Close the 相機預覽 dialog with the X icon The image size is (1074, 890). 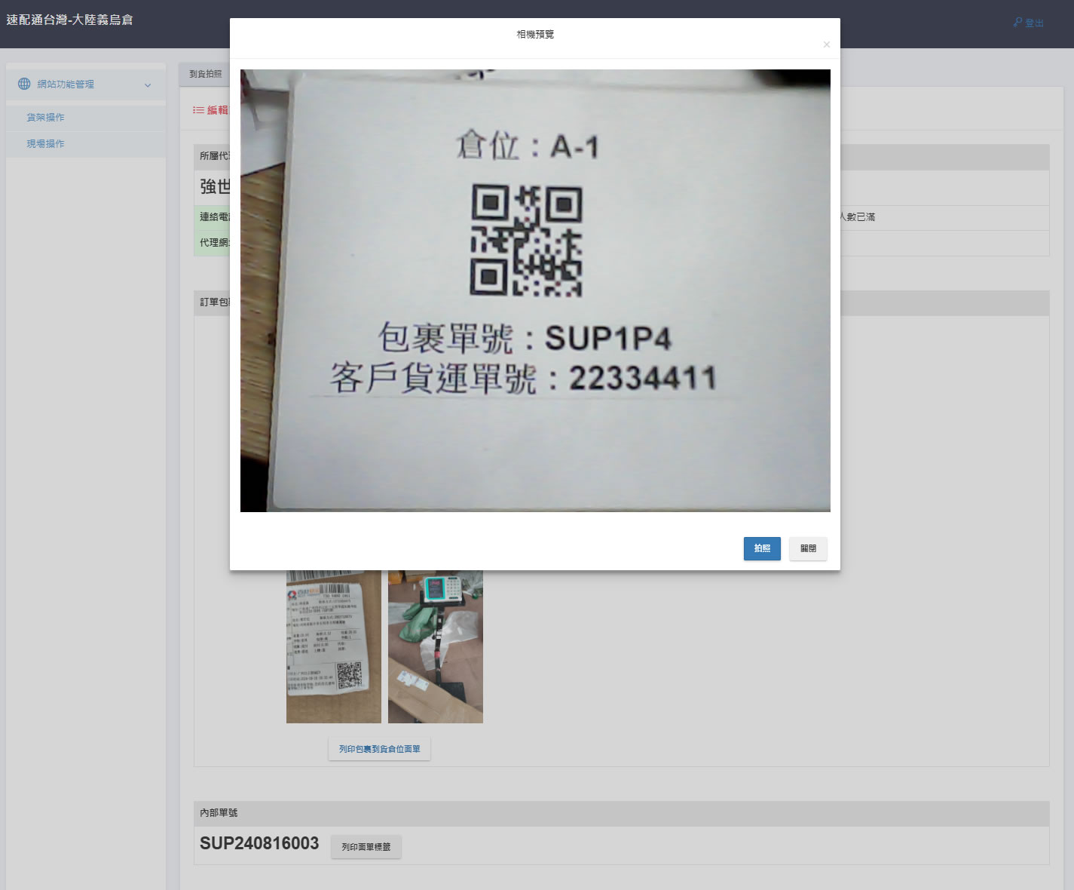click(827, 44)
